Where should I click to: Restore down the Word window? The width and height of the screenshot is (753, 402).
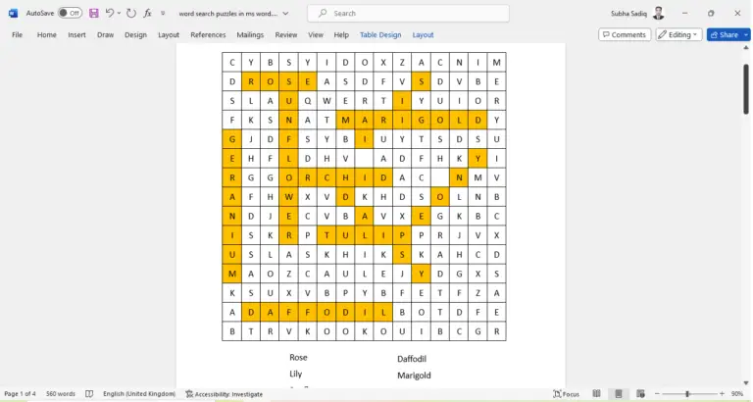711,13
